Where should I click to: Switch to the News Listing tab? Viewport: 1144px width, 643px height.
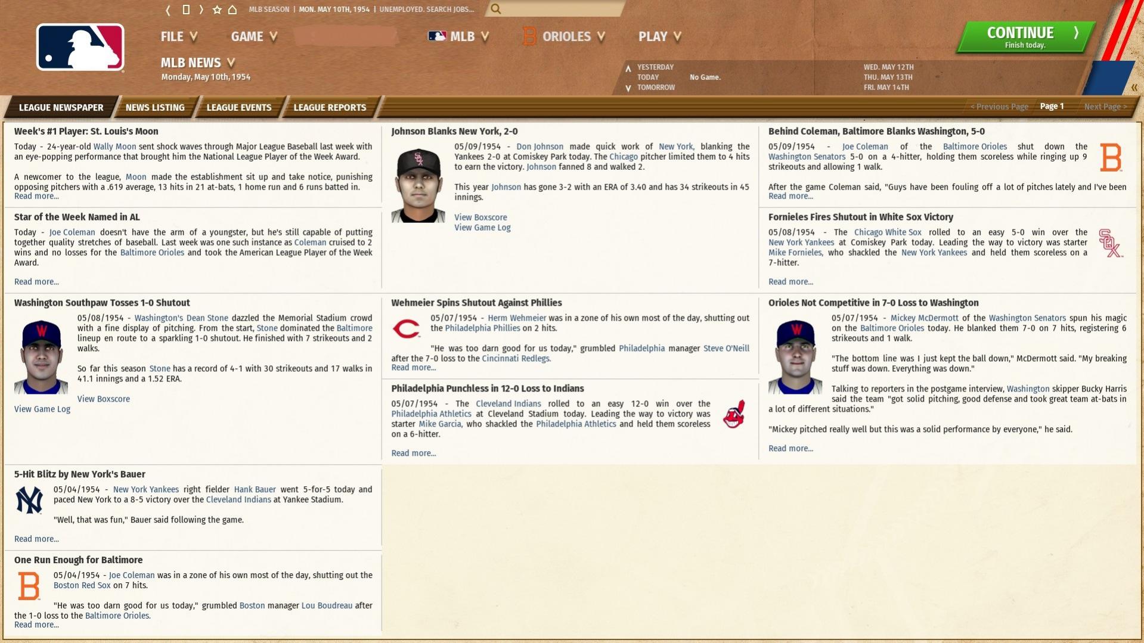(x=155, y=107)
